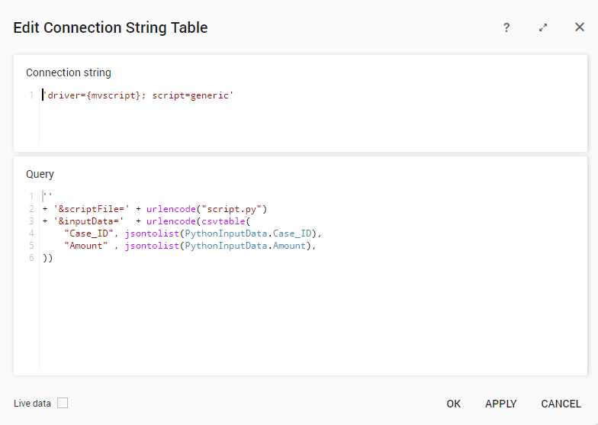The image size is (598, 425).
Task: Click the Live data label
Action: tap(33, 404)
